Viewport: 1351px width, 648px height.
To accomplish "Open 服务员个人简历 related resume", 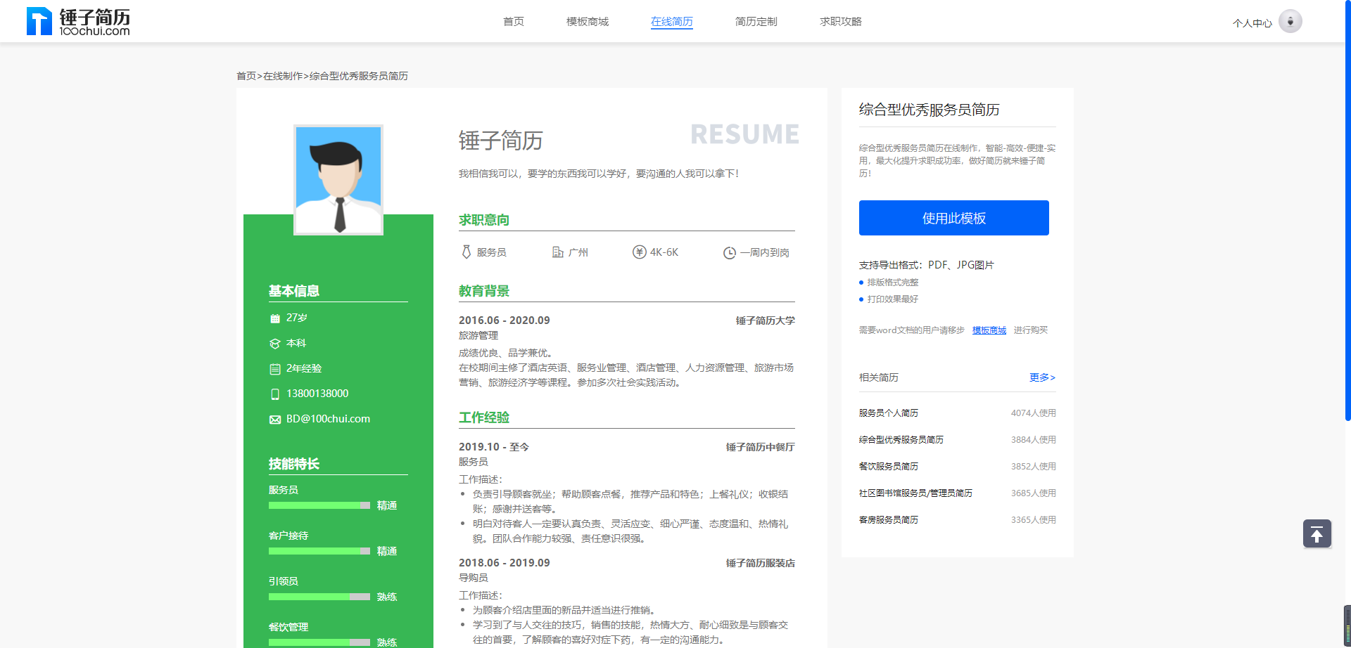I will click(x=889, y=413).
